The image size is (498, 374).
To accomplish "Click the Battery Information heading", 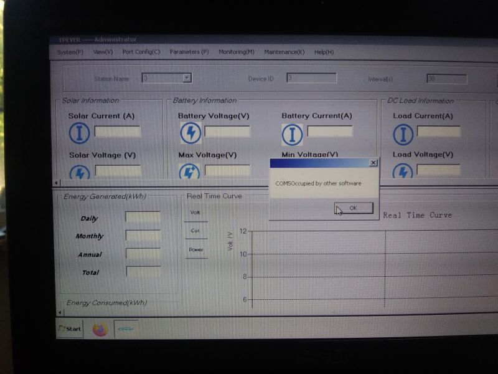I will tap(205, 100).
